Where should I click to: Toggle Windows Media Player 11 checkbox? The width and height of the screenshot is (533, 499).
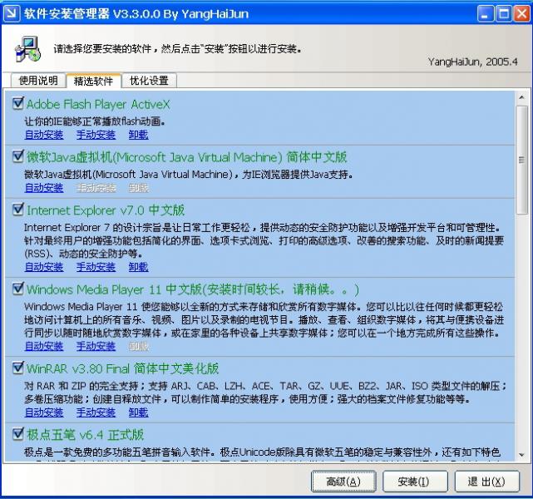[17, 289]
